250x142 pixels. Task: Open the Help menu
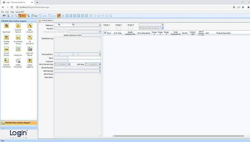click(x=12, y=12)
